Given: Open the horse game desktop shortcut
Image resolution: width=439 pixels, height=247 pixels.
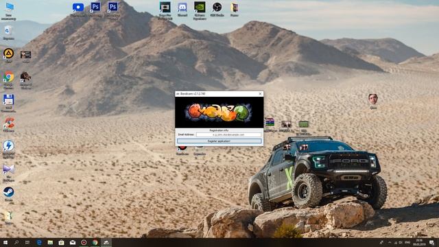Looking at the screenshot, I should [x=26, y=80].
